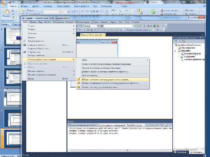
Task: Select the 'Мое избранное' node in Team Explorer
Action: (188, 48)
